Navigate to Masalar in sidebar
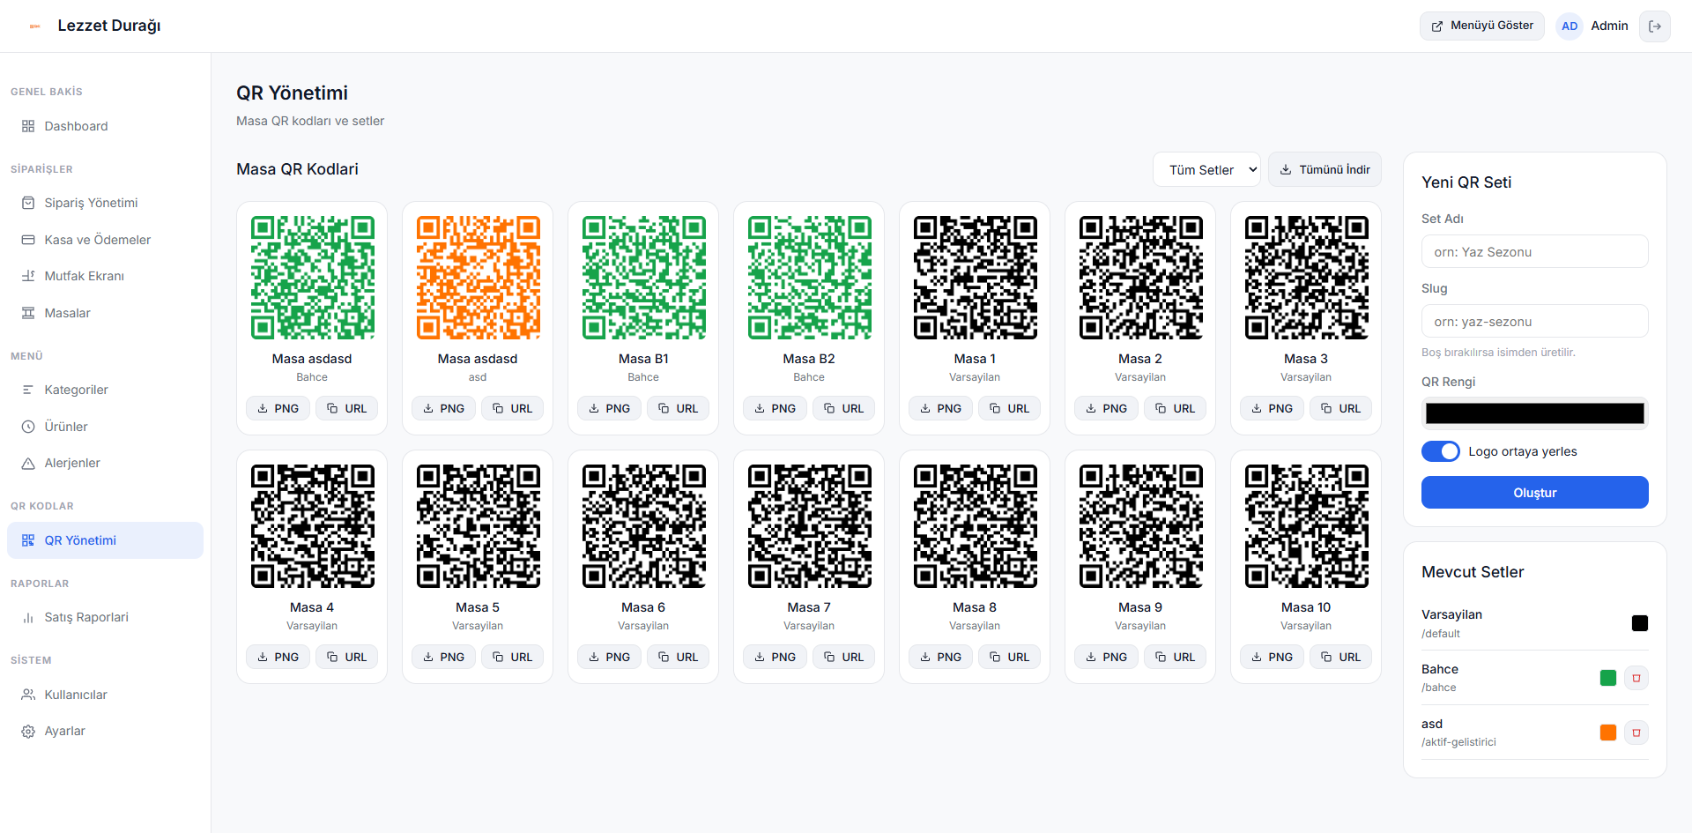The width and height of the screenshot is (1692, 833). [x=105, y=313]
